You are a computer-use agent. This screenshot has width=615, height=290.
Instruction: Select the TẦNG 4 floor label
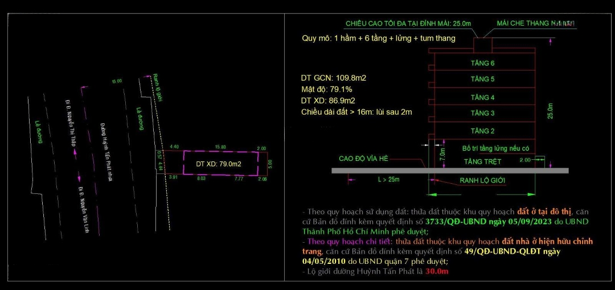click(482, 98)
